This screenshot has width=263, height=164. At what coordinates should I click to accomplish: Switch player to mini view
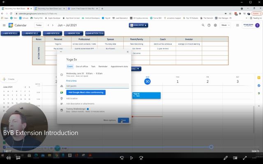point(235,158)
